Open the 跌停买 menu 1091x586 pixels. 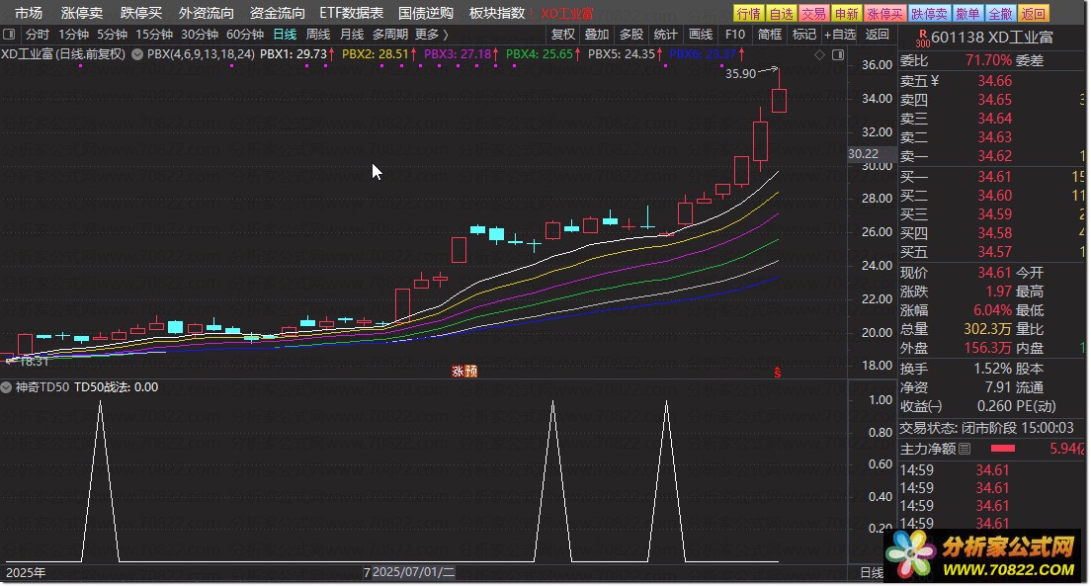coord(140,13)
